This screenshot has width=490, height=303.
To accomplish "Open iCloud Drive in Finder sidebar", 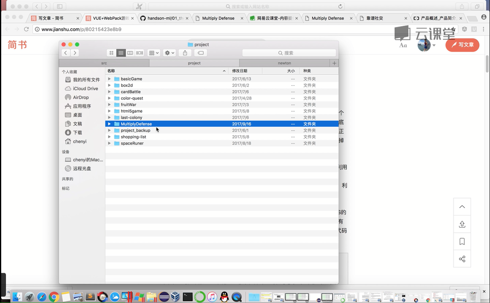I will (x=82, y=89).
